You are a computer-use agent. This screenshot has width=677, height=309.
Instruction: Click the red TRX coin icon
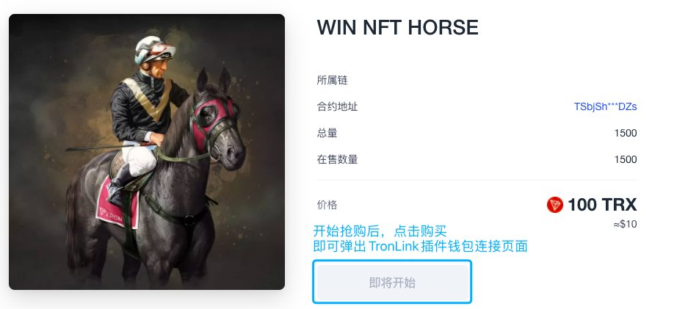pyautogui.click(x=555, y=205)
